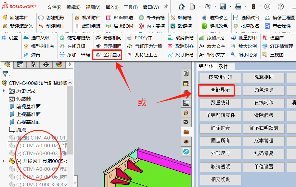Click the 取消透明 button
The image size is (296, 187).
coord(221,167)
